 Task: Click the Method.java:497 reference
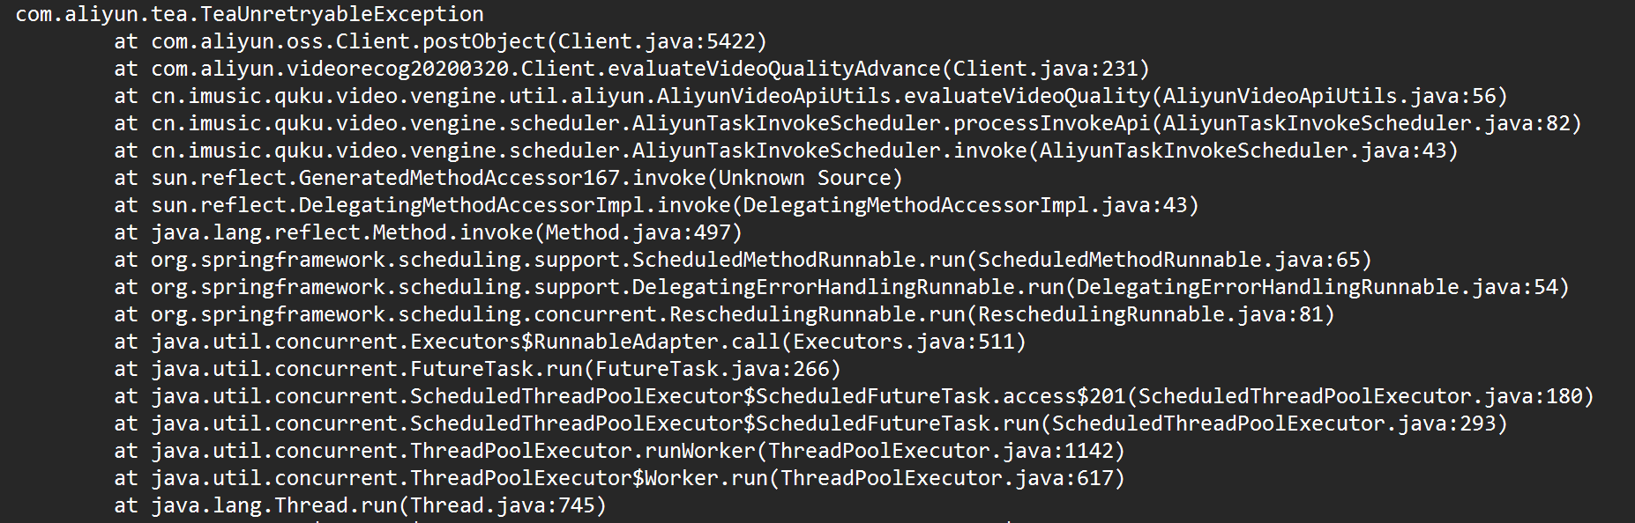pos(638,232)
